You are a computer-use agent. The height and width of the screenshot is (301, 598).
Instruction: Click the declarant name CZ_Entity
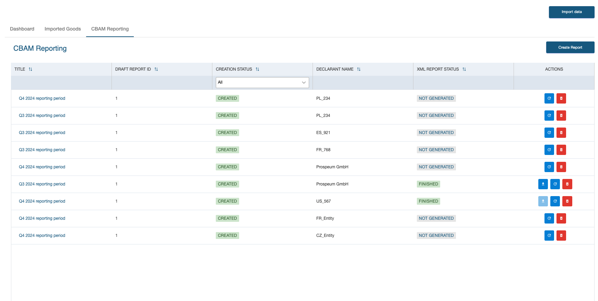click(325, 236)
